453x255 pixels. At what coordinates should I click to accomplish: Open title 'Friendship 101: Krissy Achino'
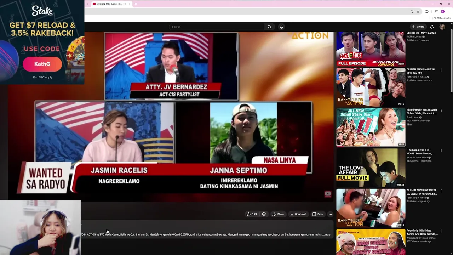tap(422, 232)
